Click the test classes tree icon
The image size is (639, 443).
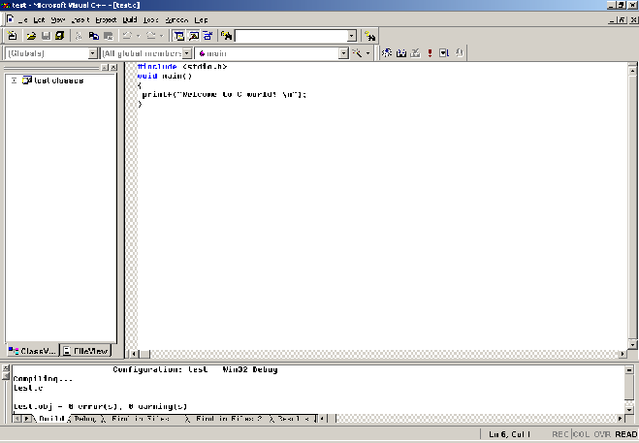(x=27, y=79)
